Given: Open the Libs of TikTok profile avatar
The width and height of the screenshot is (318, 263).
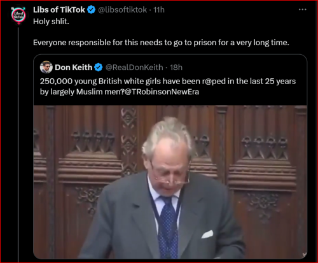Looking at the screenshot, I should click(x=18, y=15).
